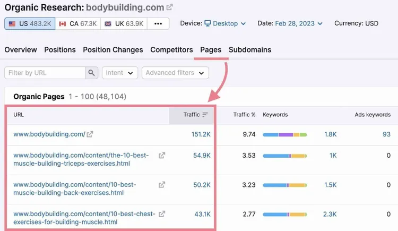The height and width of the screenshot is (231, 398).
Task: Open the 1K keywords link
Action: click(333, 155)
